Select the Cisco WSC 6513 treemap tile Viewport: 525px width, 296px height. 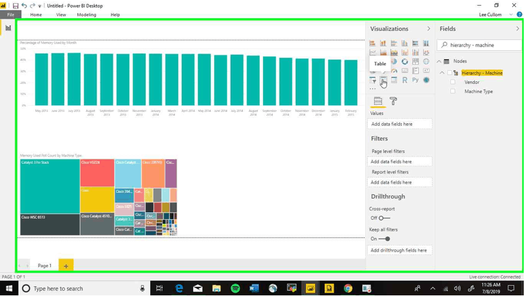pos(50,224)
